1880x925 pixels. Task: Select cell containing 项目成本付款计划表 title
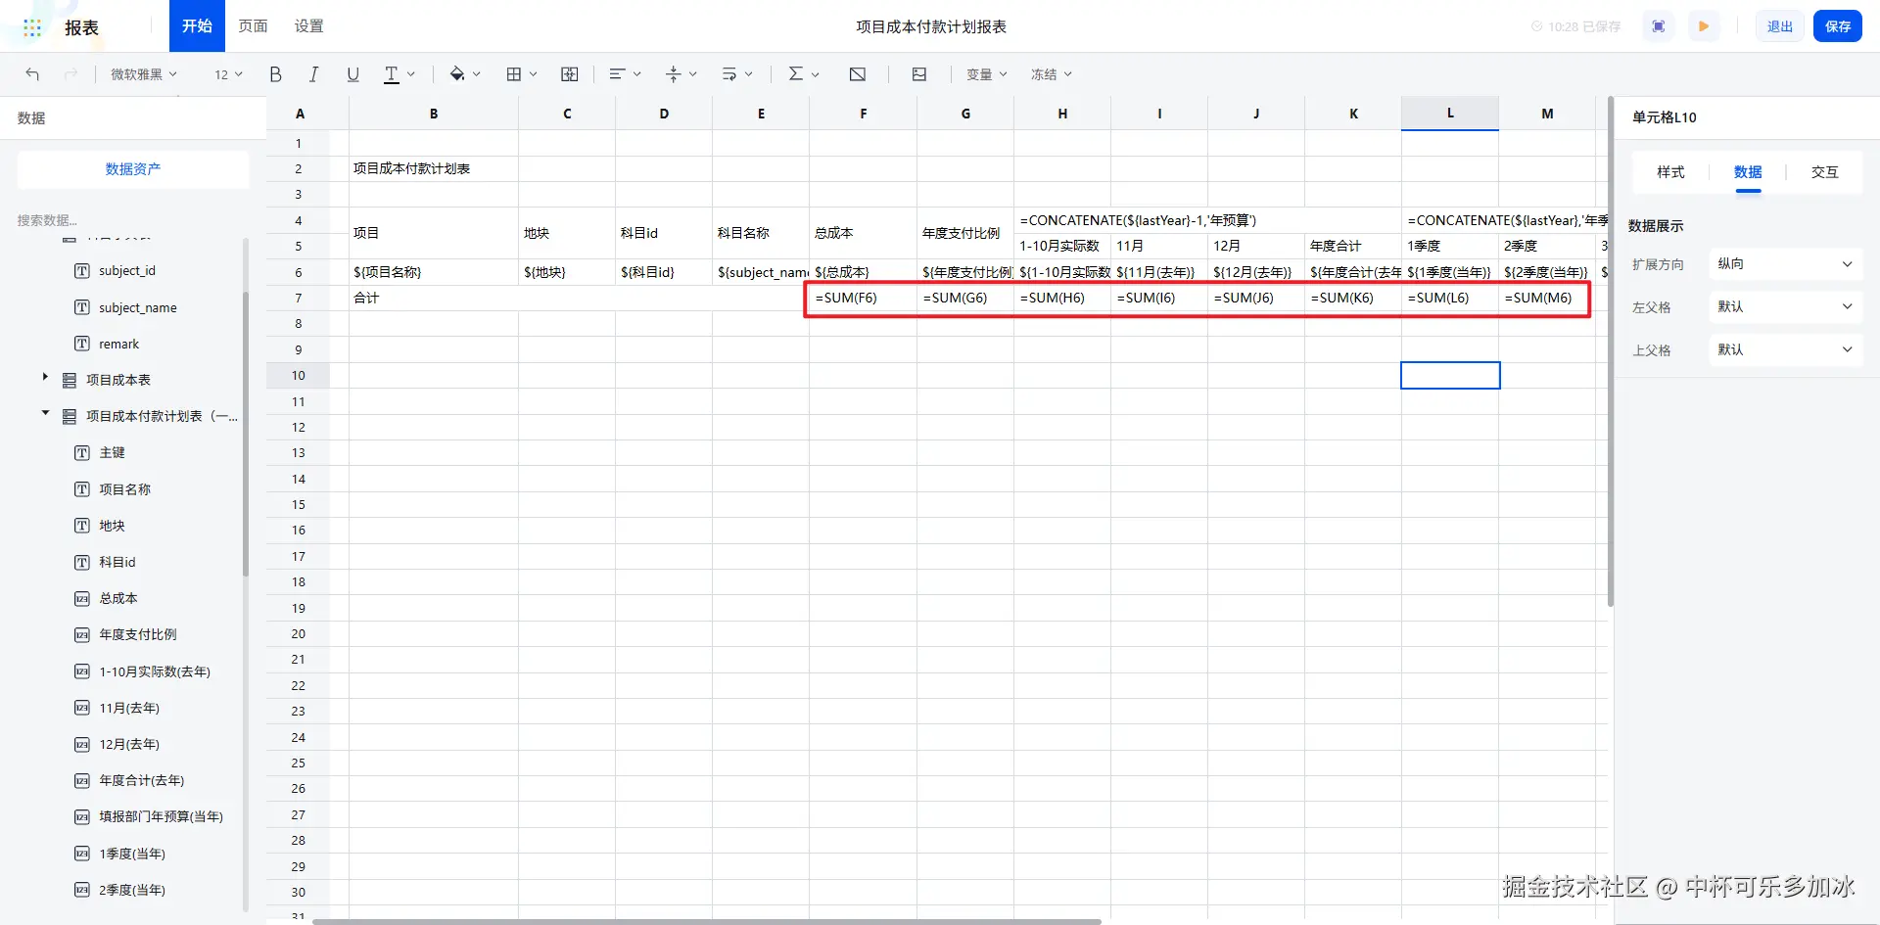point(434,169)
